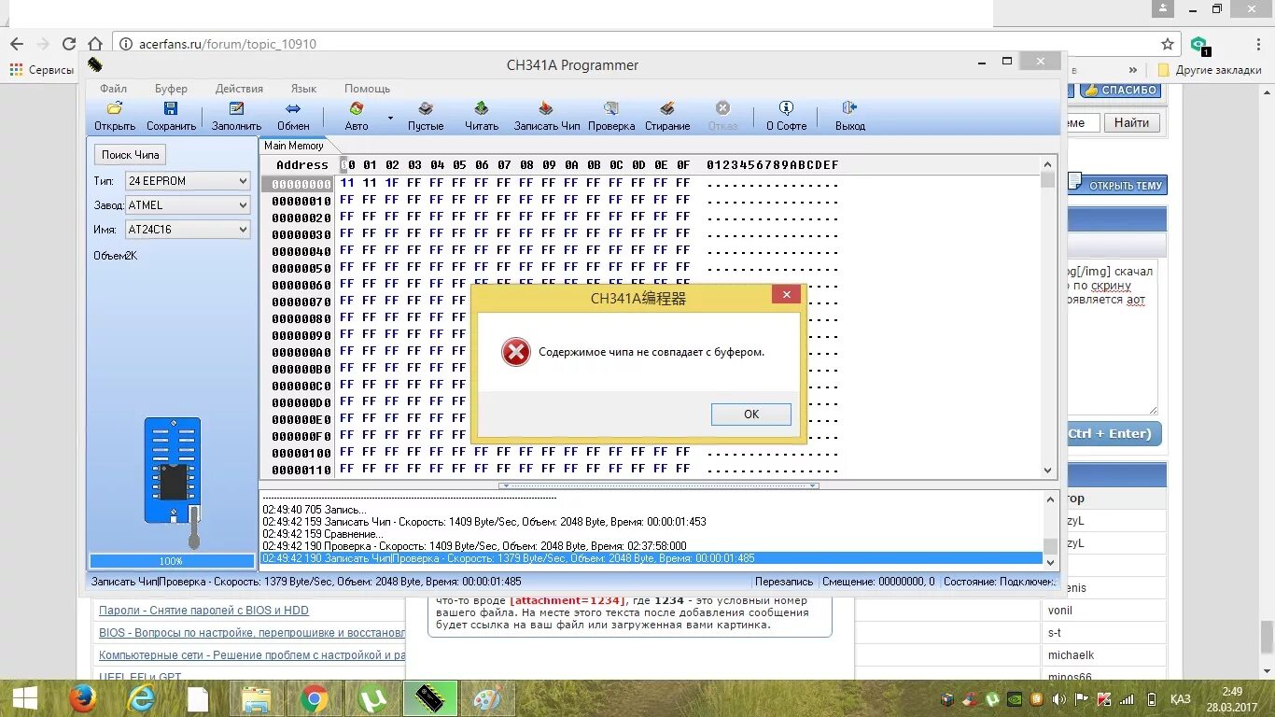Open uTorrent from the taskbar
1275x717 pixels.
[372, 698]
